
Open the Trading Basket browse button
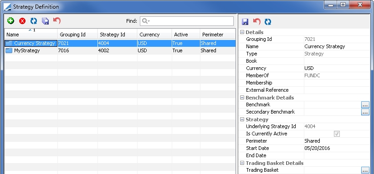[365, 170]
